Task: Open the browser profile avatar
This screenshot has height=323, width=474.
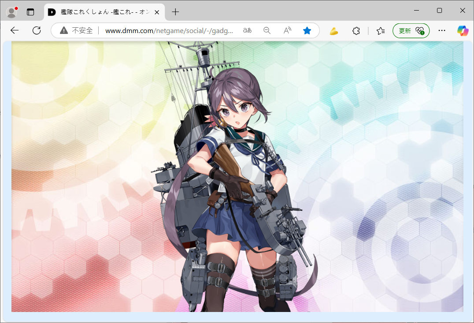Action: [12, 12]
